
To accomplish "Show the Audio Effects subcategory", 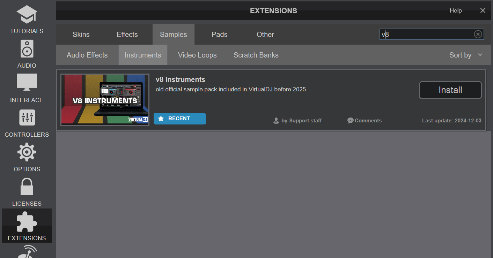I will point(87,55).
